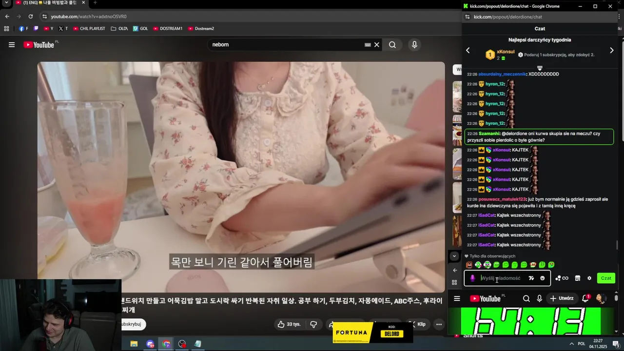Open Kick chat settings gear
This screenshot has height=351, width=624.
[x=589, y=278]
